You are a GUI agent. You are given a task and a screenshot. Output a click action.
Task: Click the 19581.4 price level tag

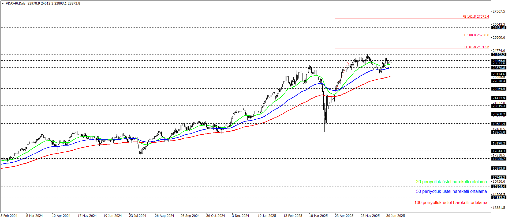click(x=499, y=124)
